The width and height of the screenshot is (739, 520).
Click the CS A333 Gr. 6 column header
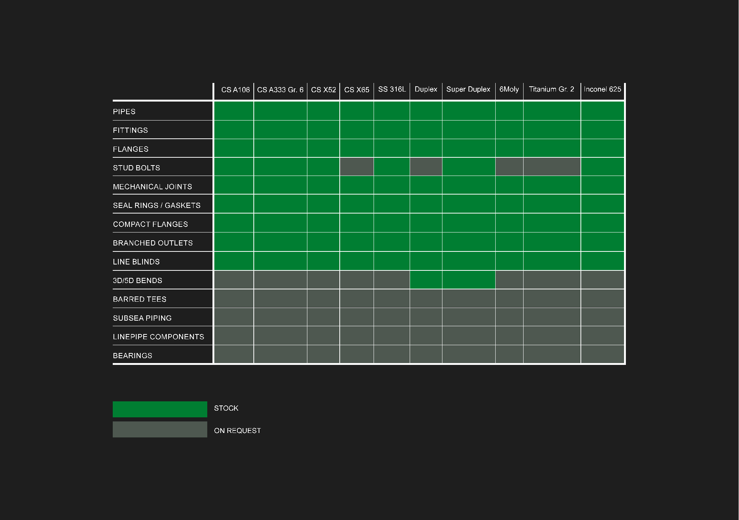click(x=280, y=90)
